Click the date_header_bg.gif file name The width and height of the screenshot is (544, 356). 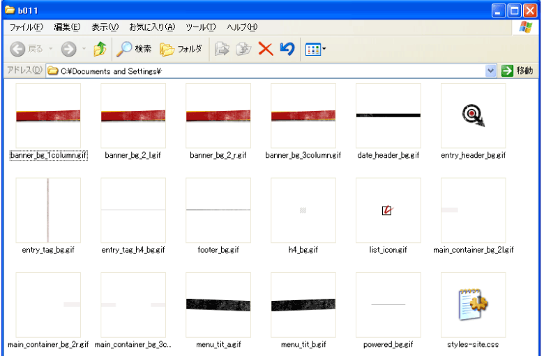388,155
